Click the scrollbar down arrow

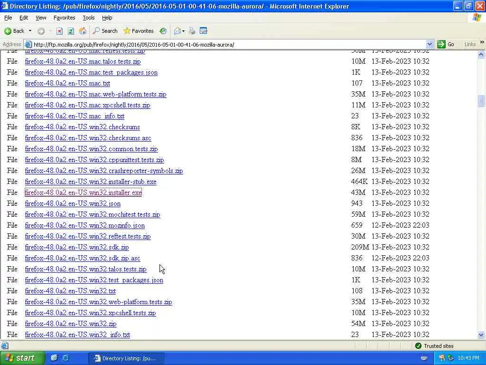point(481,335)
